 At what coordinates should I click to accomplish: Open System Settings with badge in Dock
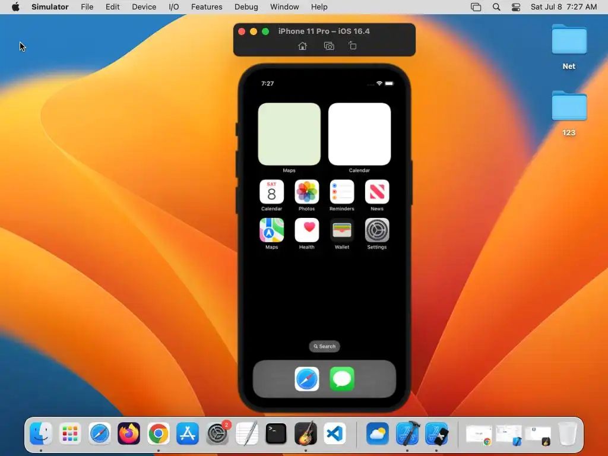[217, 433]
